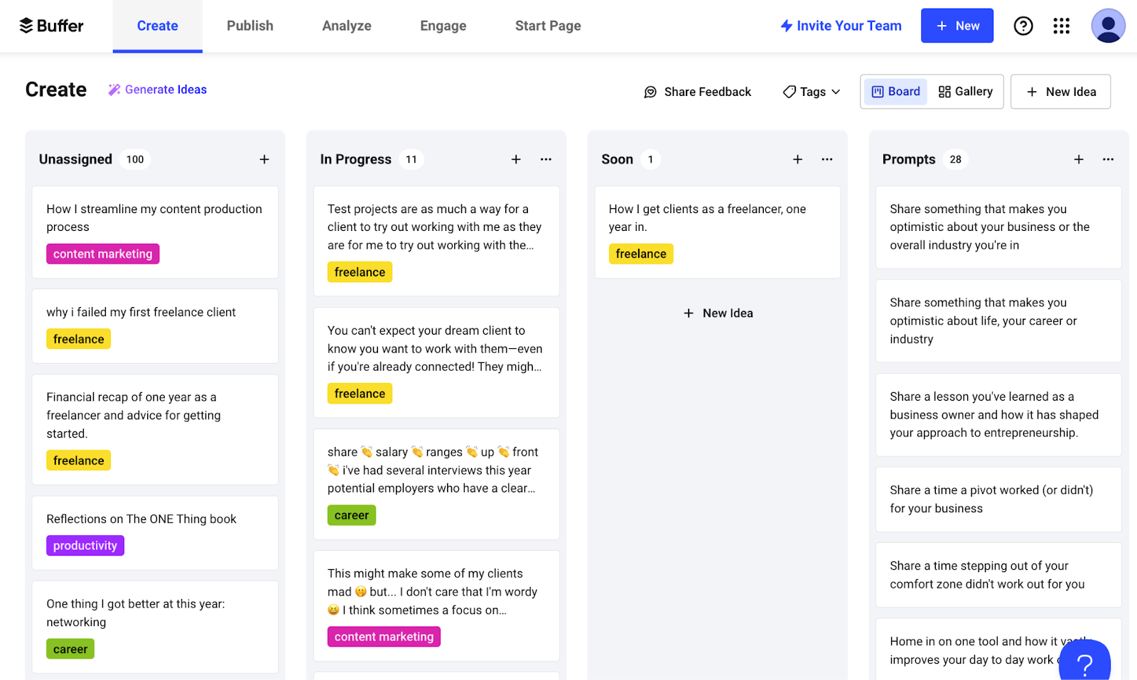
Task: Add idea to In Progress column with plus icon
Action: click(x=516, y=159)
